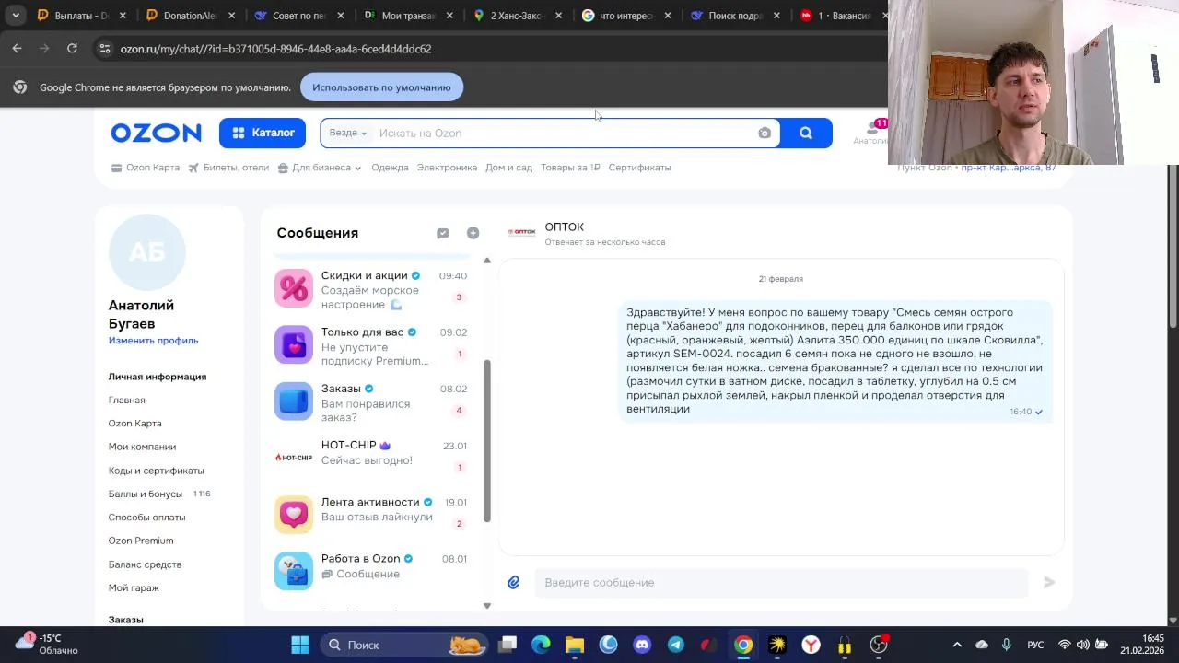Open the HOT-CHIP logo chat
The width and height of the screenshot is (1179, 663).
[294, 458]
